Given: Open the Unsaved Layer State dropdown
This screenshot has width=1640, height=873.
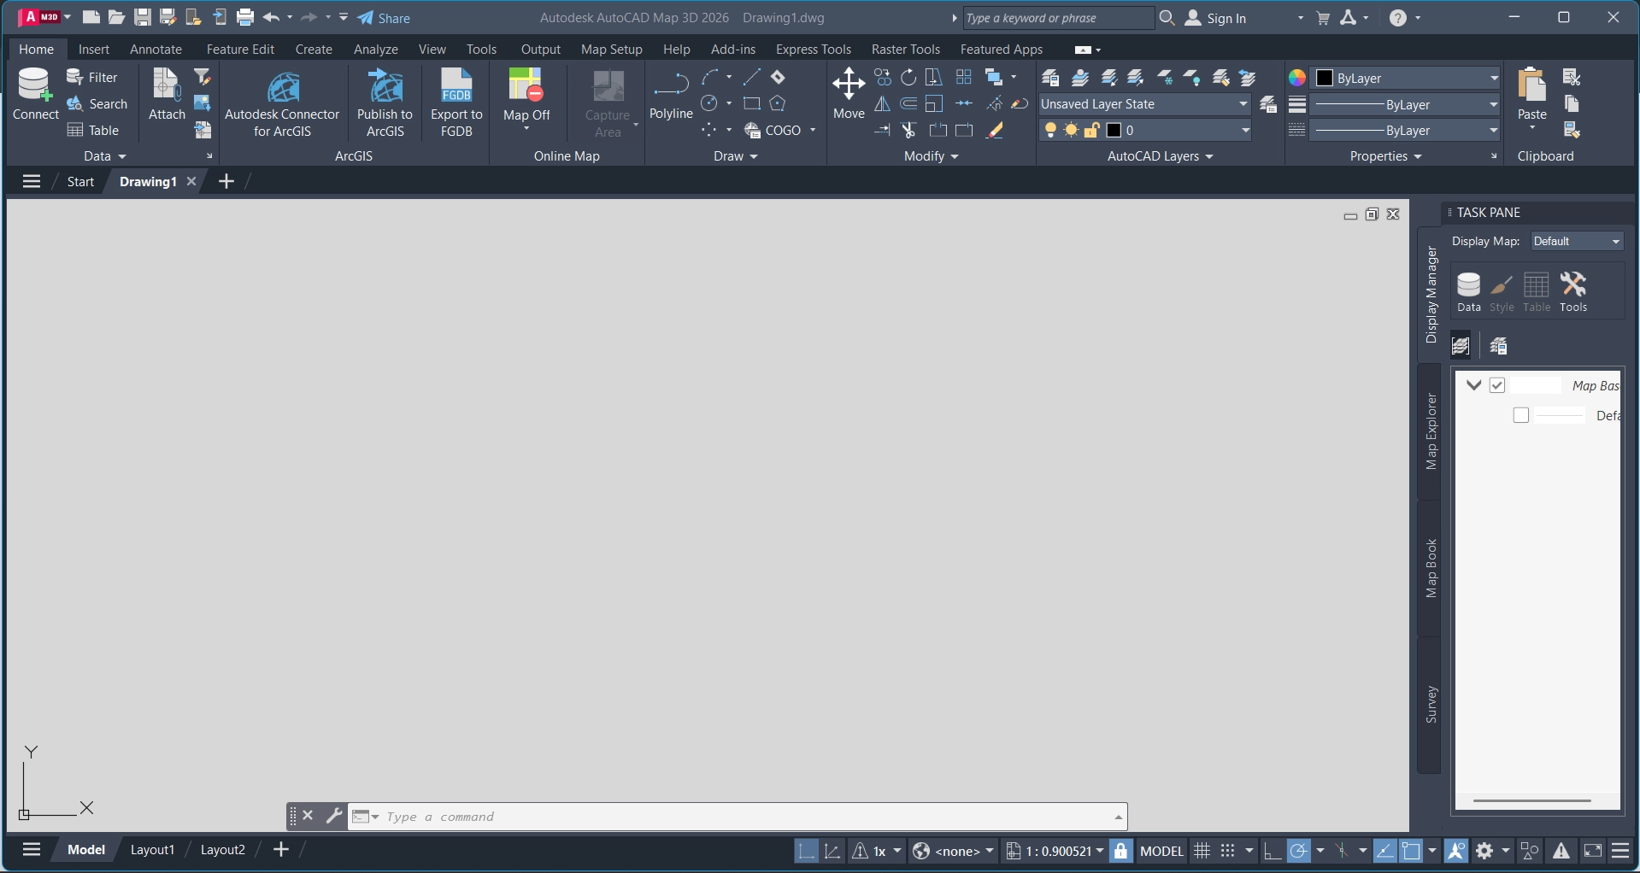Looking at the screenshot, I should [1144, 104].
